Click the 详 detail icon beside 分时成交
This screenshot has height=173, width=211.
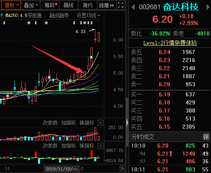[x=206, y=137]
